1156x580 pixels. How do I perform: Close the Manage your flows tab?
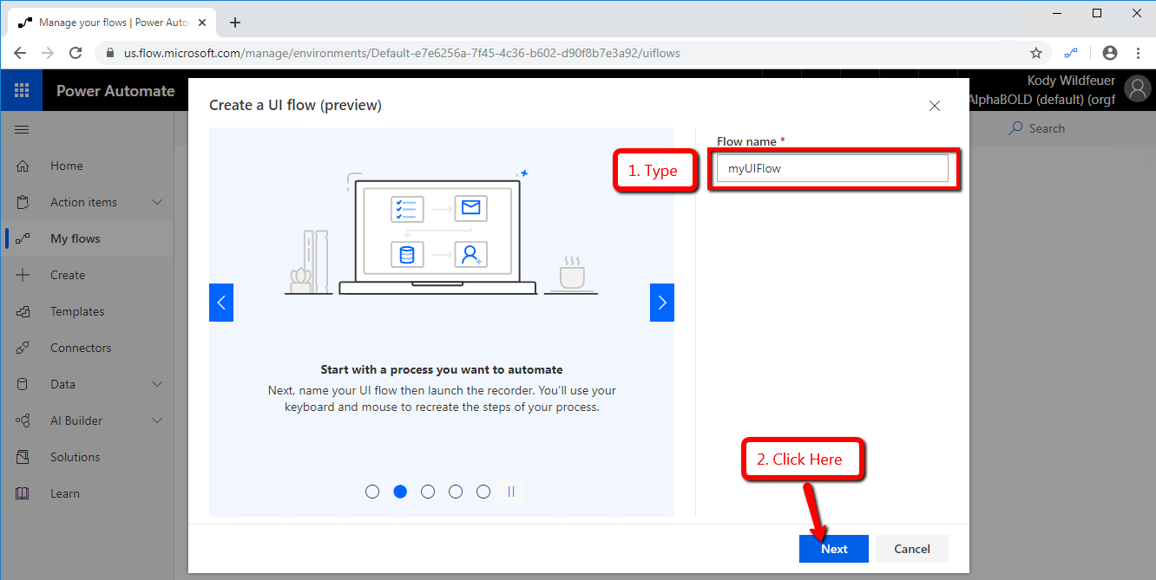(200, 23)
